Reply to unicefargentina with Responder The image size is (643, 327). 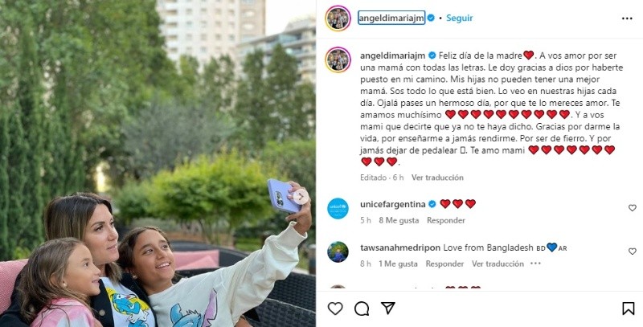(446, 220)
